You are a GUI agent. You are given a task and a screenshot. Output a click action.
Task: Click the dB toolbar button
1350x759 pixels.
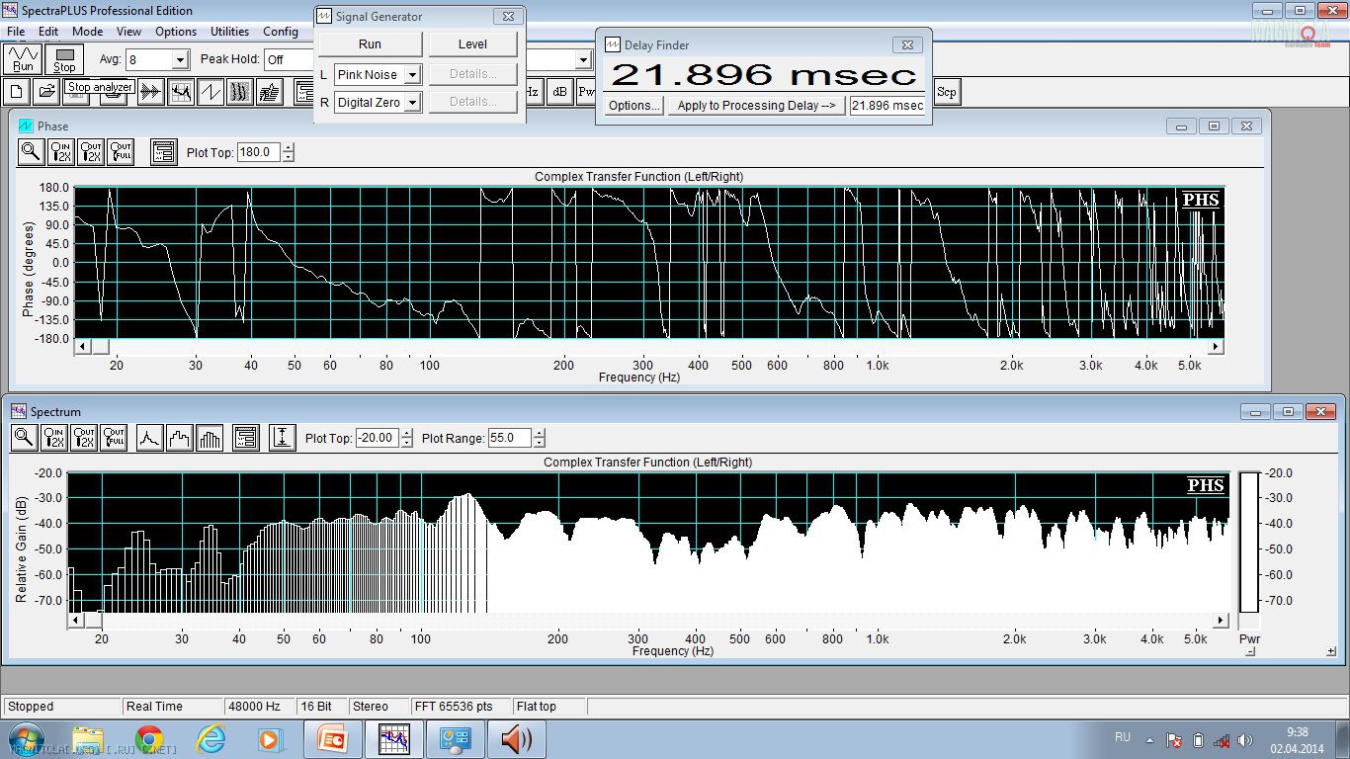(559, 92)
